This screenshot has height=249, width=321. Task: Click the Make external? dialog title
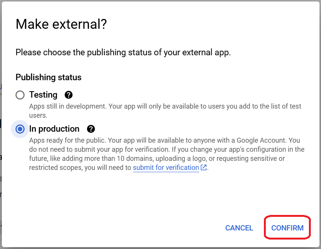tap(61, 25)
